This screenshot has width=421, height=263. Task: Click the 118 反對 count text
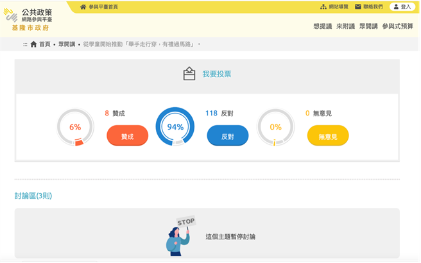219,114
